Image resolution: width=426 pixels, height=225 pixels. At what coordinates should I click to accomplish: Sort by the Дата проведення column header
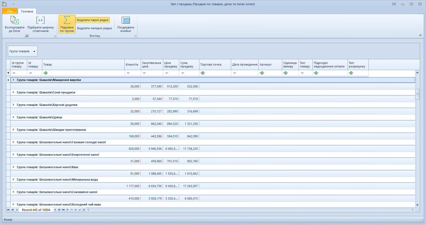(x=245, y=65)
